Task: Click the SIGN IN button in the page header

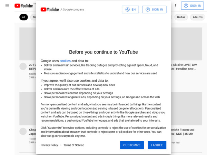Action: point(193,6)
